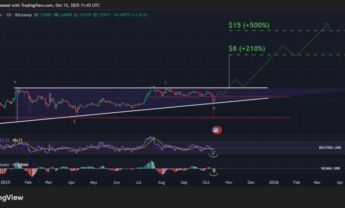Select pattern point label D
345x208 pixels.
point(214,108)
